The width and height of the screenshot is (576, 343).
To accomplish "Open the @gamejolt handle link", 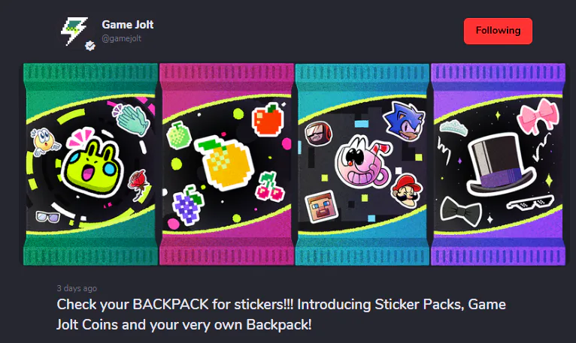I will (x=121, y=38).
